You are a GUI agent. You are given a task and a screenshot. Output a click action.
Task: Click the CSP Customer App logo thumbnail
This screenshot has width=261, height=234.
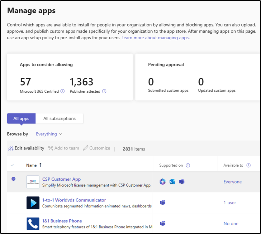[33, 182]
